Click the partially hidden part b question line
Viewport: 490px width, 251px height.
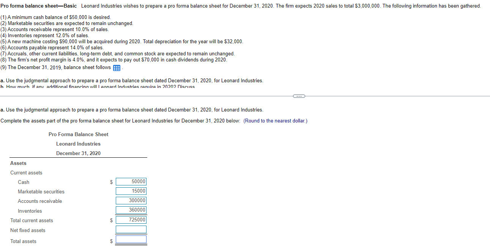98,87
